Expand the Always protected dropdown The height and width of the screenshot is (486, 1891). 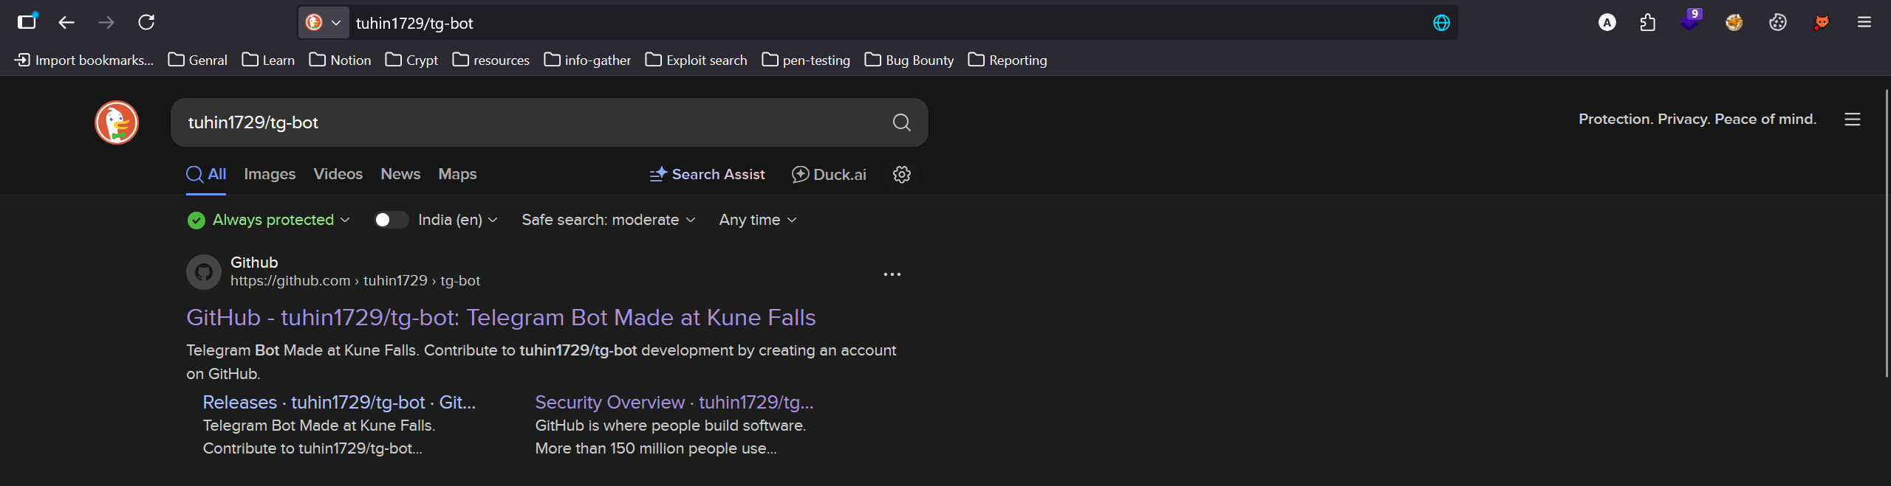(x=272, y=221)
